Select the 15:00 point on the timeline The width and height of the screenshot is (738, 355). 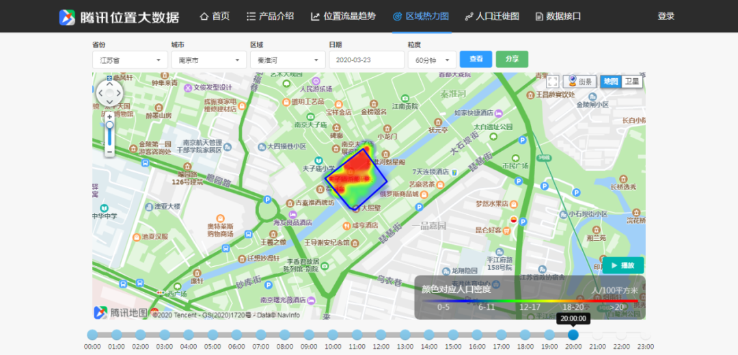tap(453, 334)
